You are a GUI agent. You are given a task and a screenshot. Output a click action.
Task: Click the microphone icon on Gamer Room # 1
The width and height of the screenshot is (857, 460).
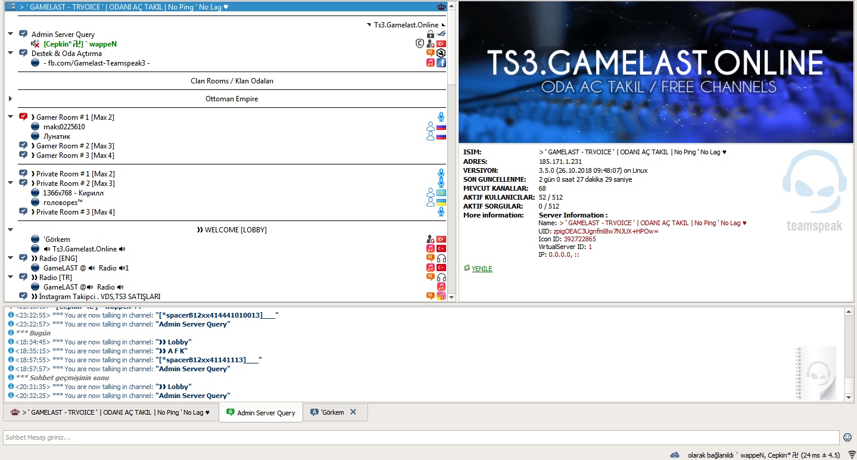(x=441, y=117)
